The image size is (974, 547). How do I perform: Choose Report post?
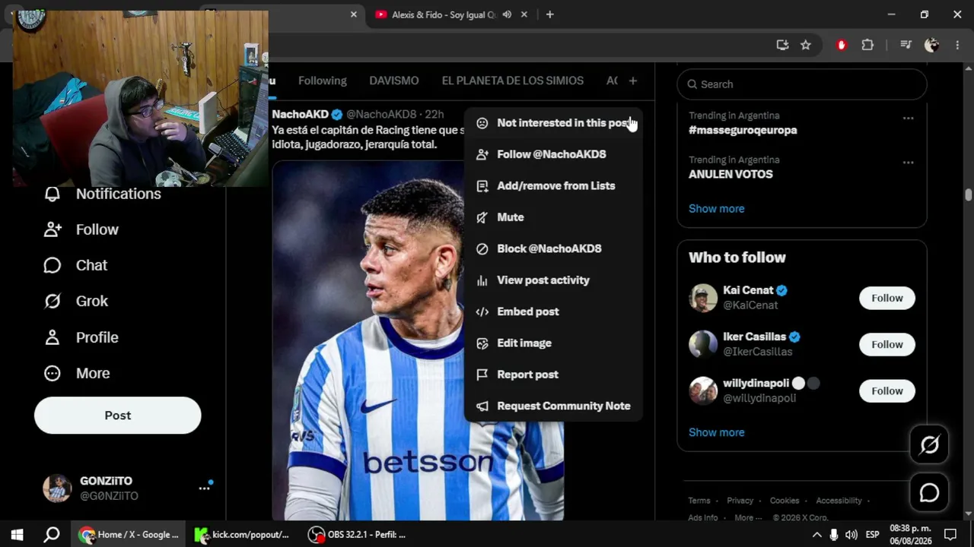point(553,375)
